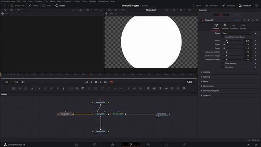Screen dimensions: 261x147
Task: Toggle keyframe dot for Shape
Action: pyautogui.click(x=256, y=33)
